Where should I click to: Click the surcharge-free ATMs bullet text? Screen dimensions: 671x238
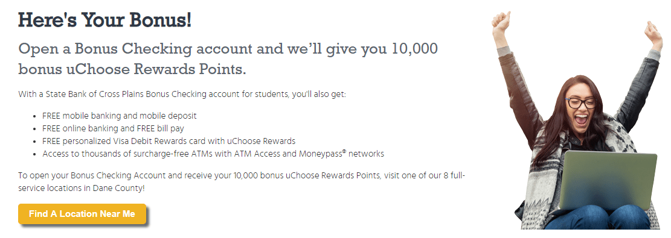pyautogui.click(x=213, y=154)
